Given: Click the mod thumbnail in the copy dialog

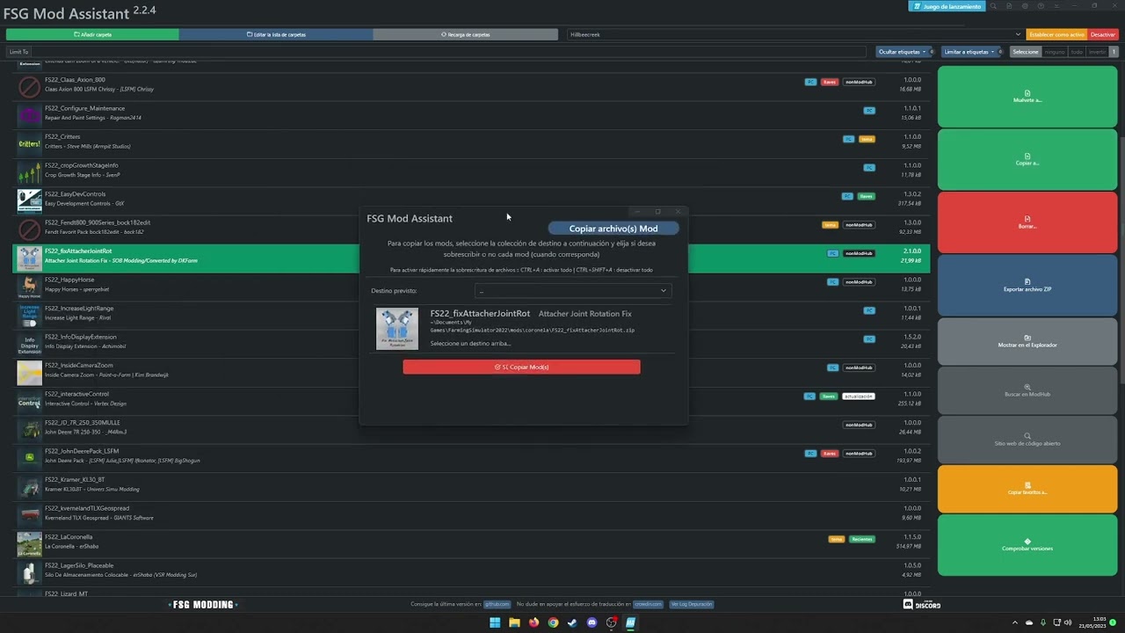Looking at the screenshot, I should coord(397,329).
